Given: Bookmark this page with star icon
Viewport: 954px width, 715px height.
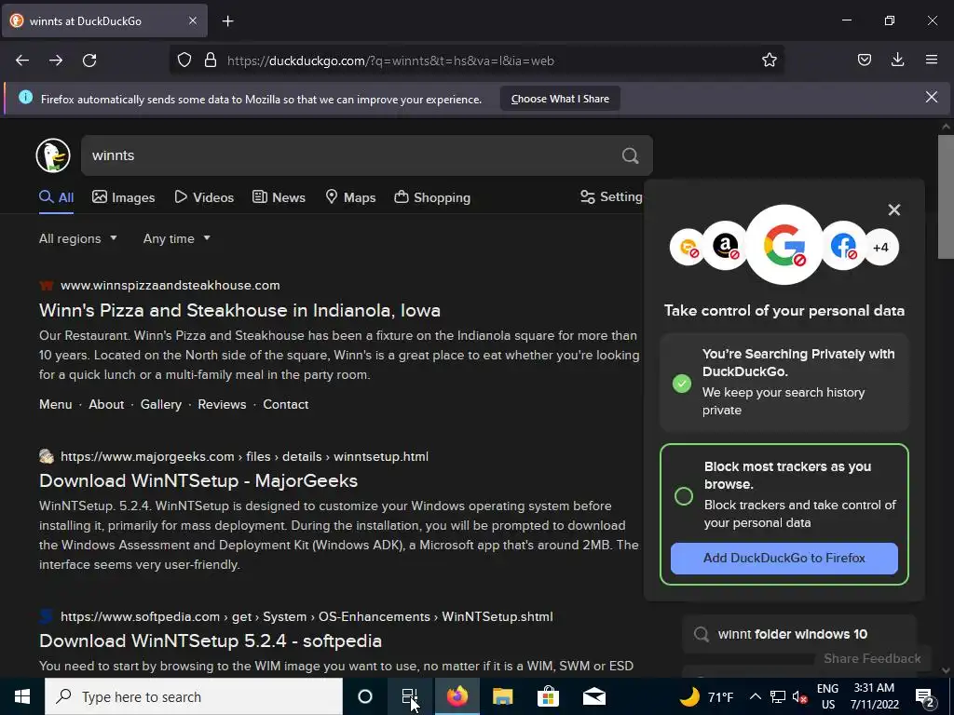Looking at the screenshot, I should tap(769, 61).
